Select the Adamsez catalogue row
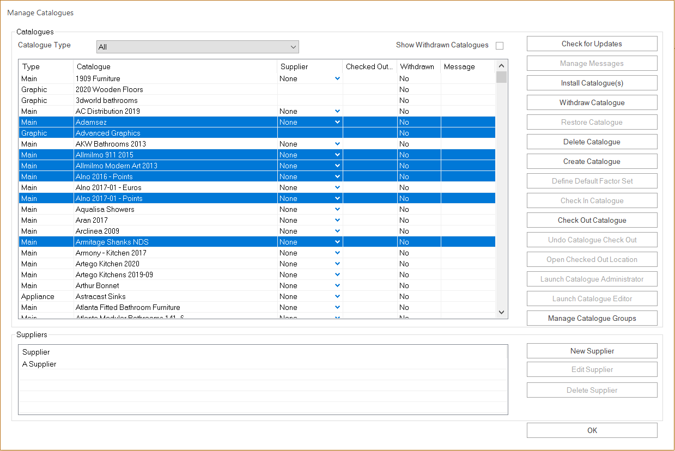675x451 pixels. click(x=257, y=122)
